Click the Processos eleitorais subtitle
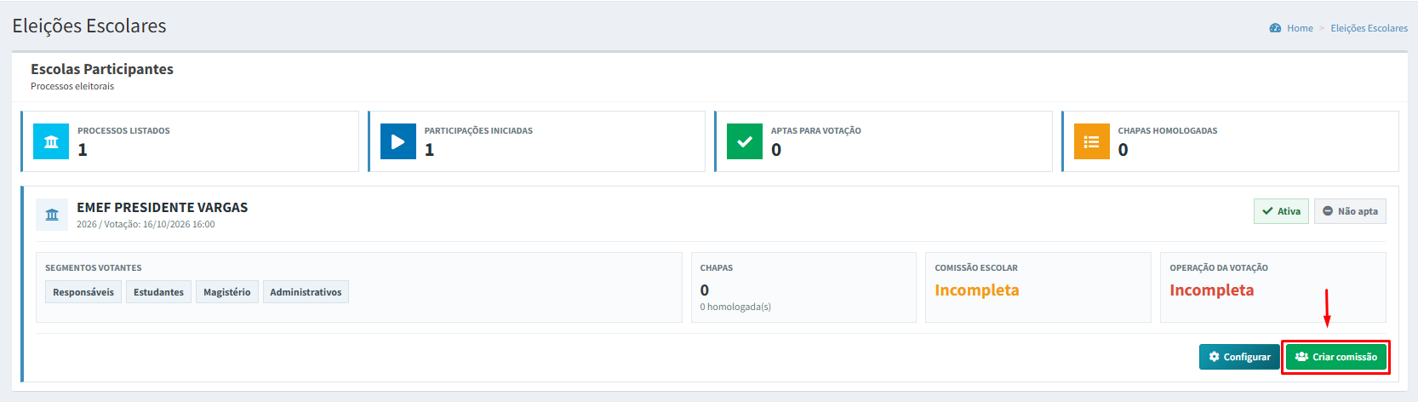The image size is (1418, 402). click(72, 87)
